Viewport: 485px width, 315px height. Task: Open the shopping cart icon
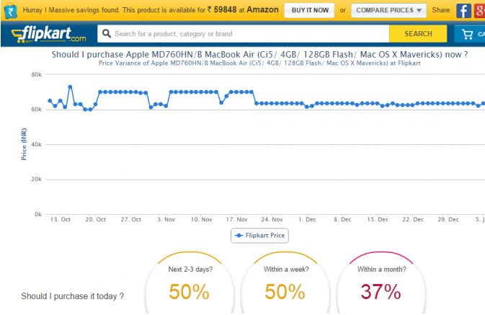pos(467,34)
